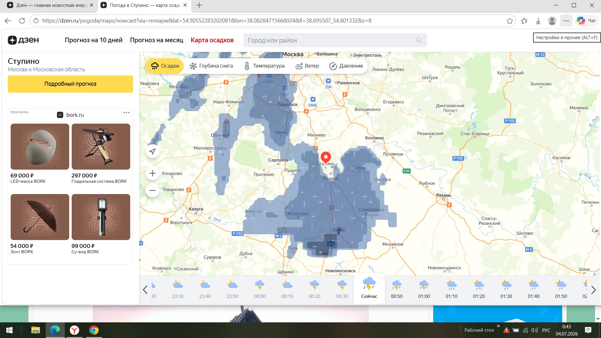Select the 23:50 timeline slot
The width and height of the screenshot is (601, 338).
(x=232, y=289)
